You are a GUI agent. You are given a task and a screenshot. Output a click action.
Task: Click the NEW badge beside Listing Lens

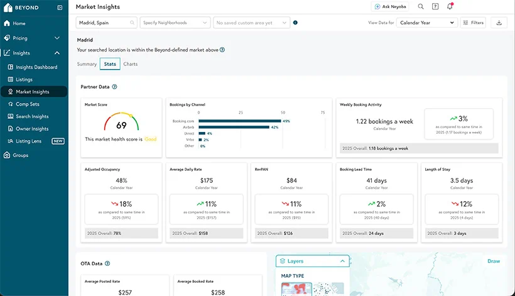pos(58,141)
